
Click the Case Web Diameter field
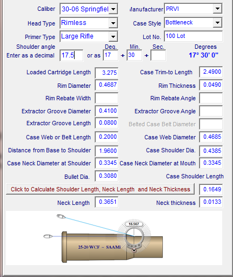(x=211, y=137)
